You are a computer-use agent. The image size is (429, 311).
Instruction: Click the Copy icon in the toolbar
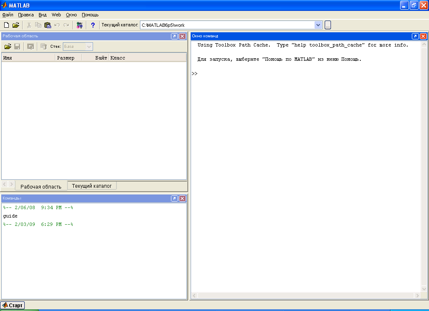pyautogui.click(x=38, y=25)
